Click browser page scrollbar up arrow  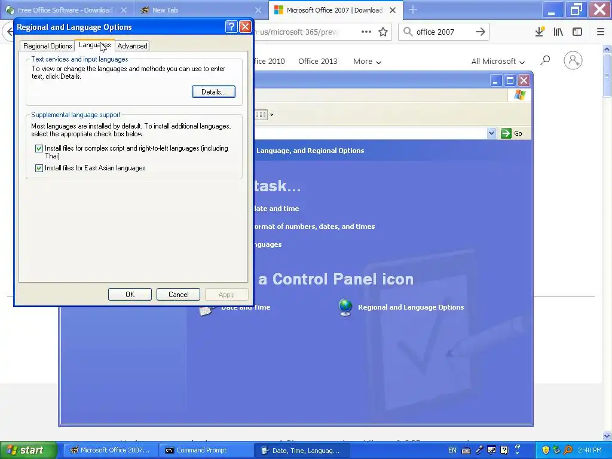click(x=607, y=49)
